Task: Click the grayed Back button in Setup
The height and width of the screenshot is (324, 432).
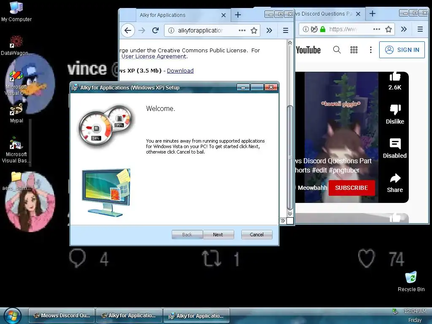Action: coord(187,235)
